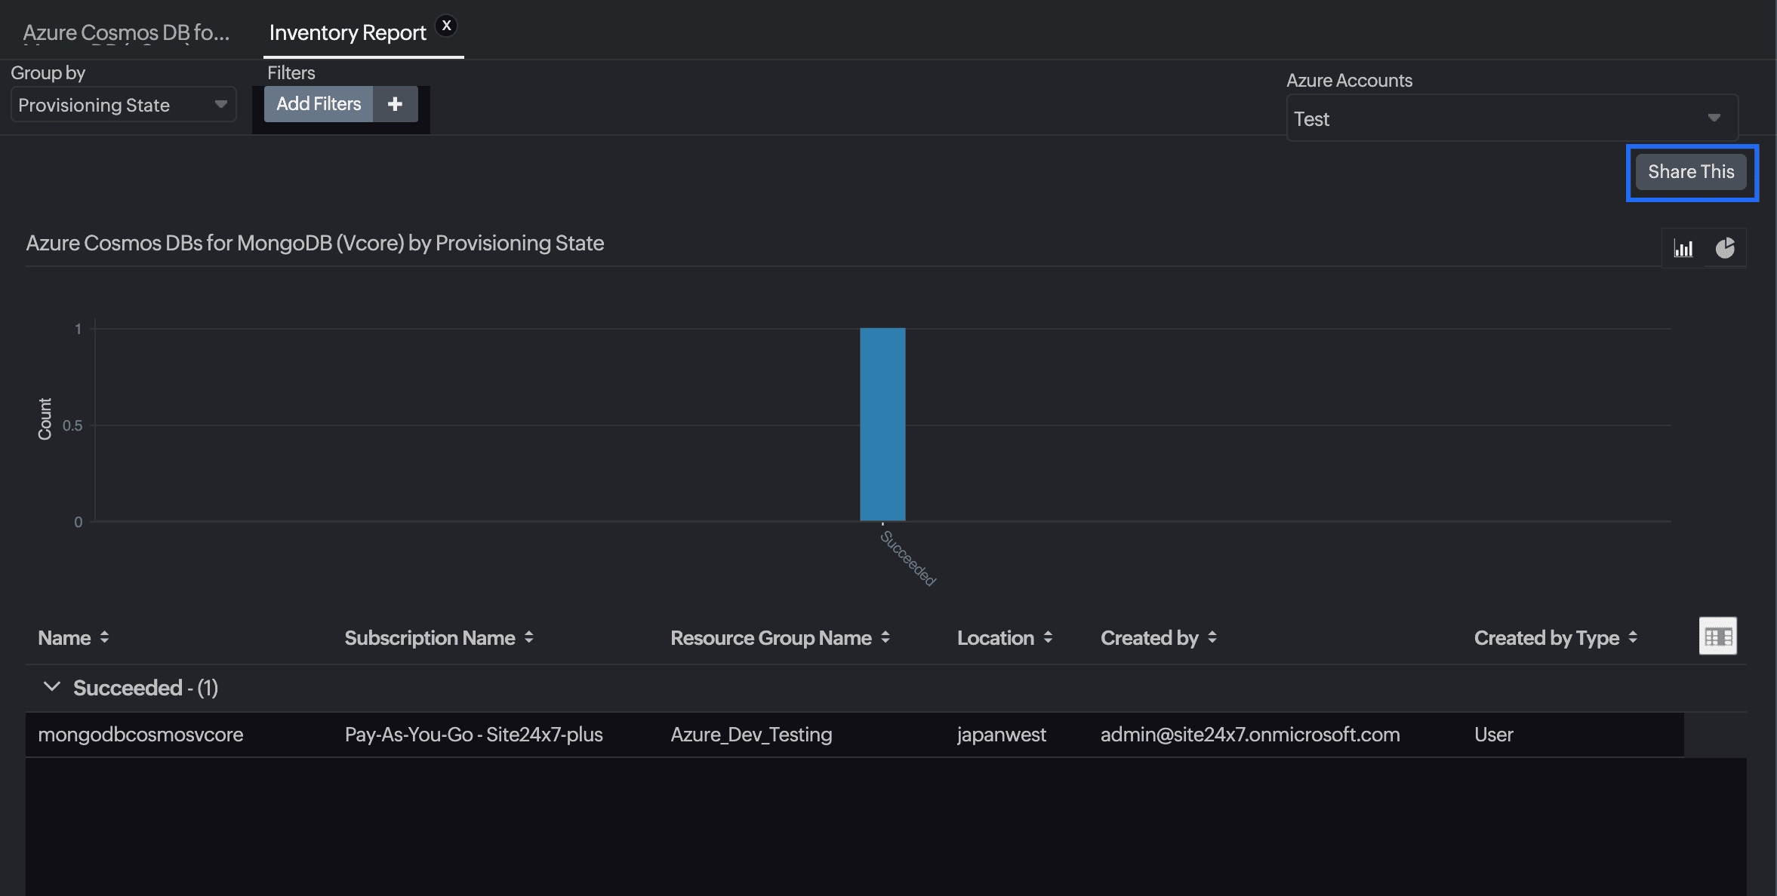The height and width of the screenshot is (896, 1777).
Task: Sort the table by Created by Type
Action: tap(1633, 637)
